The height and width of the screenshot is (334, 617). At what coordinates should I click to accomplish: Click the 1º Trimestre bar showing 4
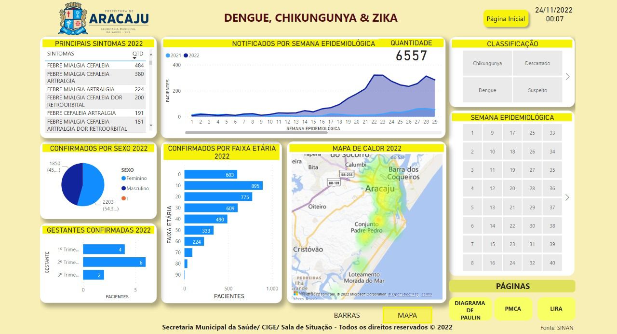[x=104, y=249]
